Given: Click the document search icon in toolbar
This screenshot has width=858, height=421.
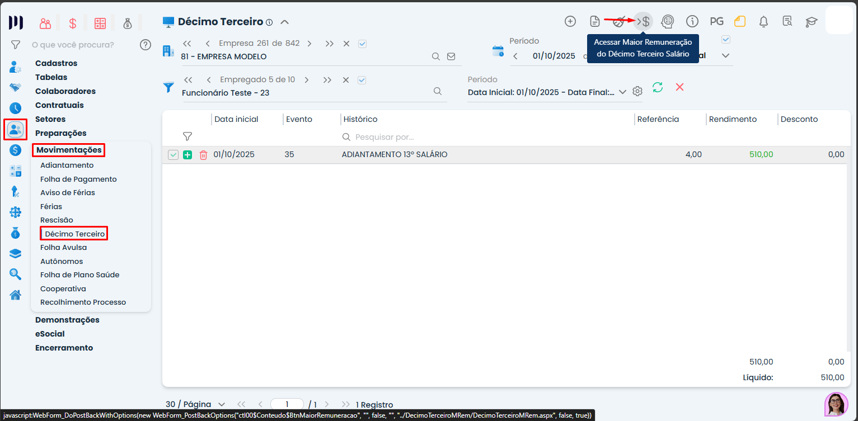Looking at the screenshot, I should coord(787,21).
